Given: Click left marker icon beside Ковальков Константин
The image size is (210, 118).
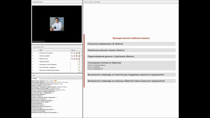Looking at the screenshot, I should pyautogui.click(x=32, y=53).
